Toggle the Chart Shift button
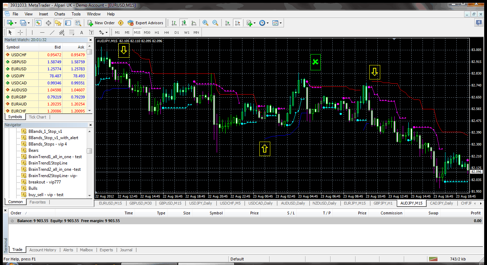 [x=238, y=23]
